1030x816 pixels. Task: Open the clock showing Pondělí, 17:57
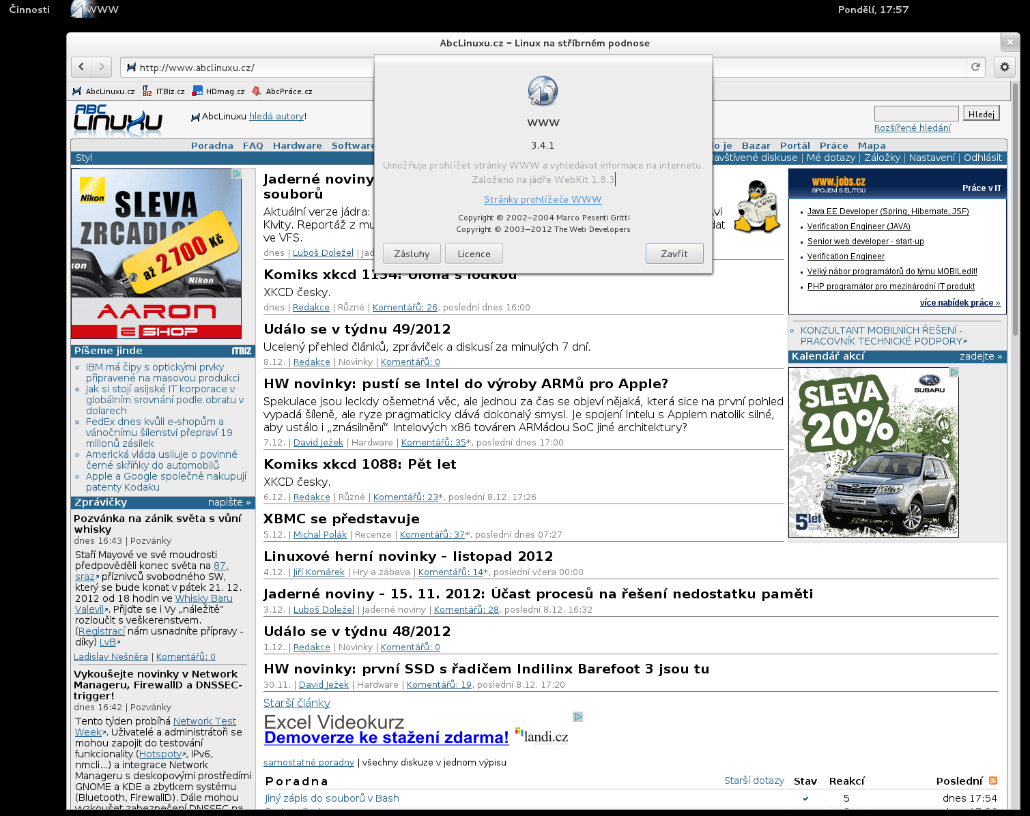coord(873,10)
